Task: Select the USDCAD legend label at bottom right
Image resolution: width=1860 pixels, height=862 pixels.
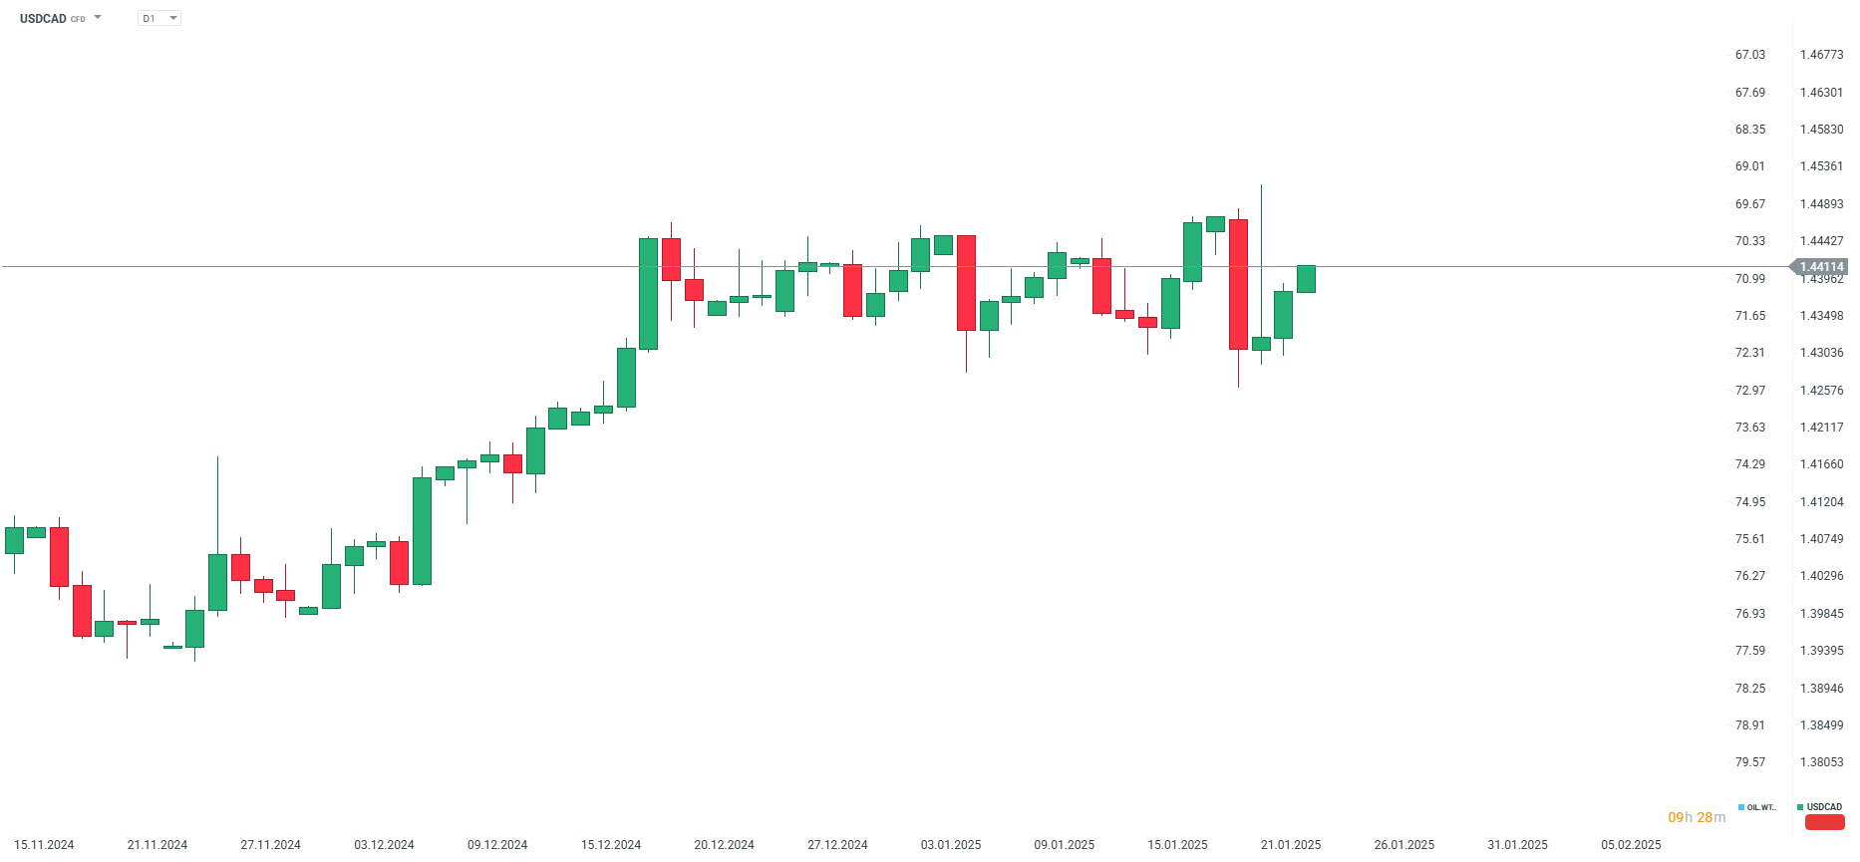Action: point(1824,807)
